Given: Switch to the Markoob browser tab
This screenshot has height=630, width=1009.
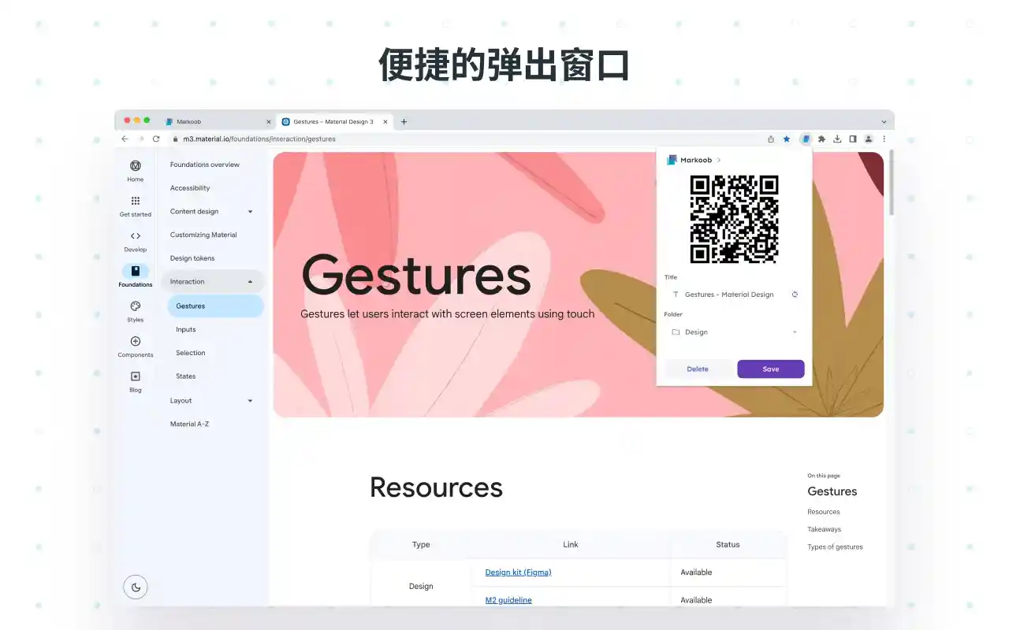Looking at the screenshot, I should 213,122.
